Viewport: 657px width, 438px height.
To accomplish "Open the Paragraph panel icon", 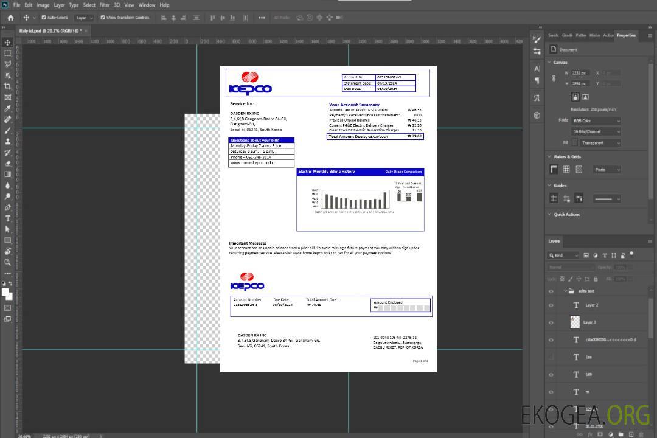I will [x=537, y=80].
